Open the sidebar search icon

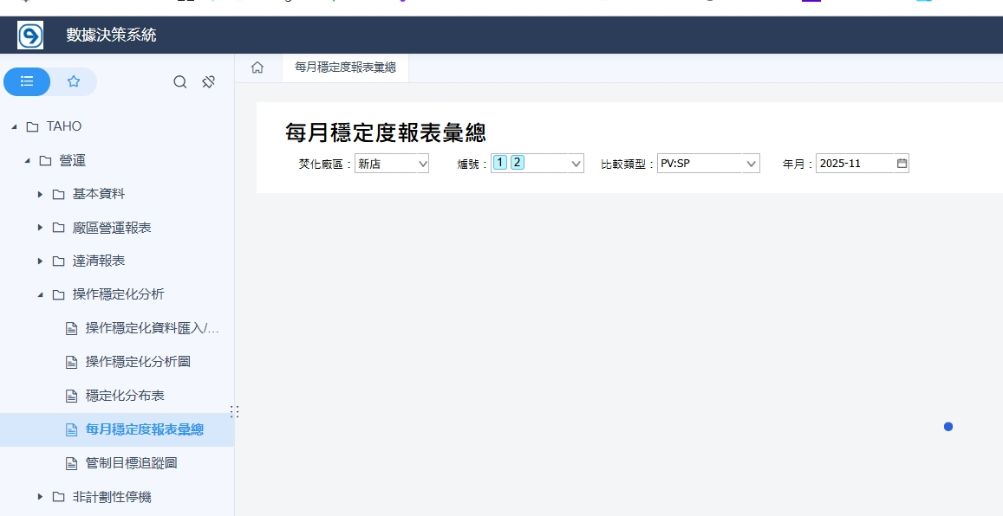(180, 82)
